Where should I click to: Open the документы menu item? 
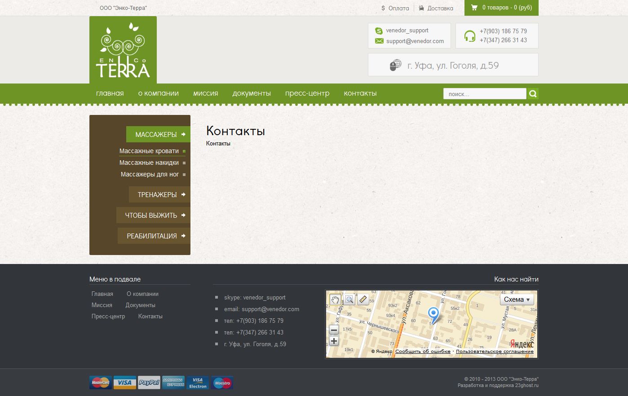coord(252,93)
